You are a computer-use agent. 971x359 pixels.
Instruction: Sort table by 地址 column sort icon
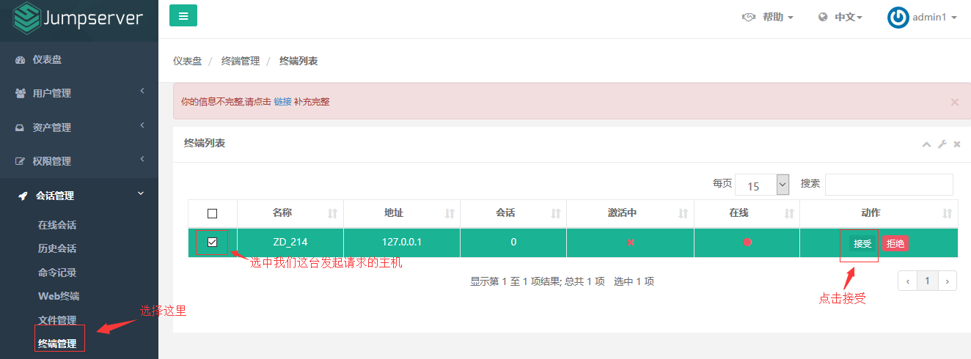click(x=450, y=213)
